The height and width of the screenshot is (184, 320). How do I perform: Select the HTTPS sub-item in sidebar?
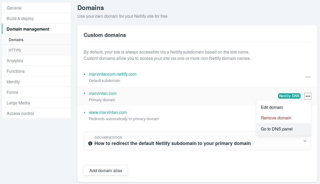point(15,50)
